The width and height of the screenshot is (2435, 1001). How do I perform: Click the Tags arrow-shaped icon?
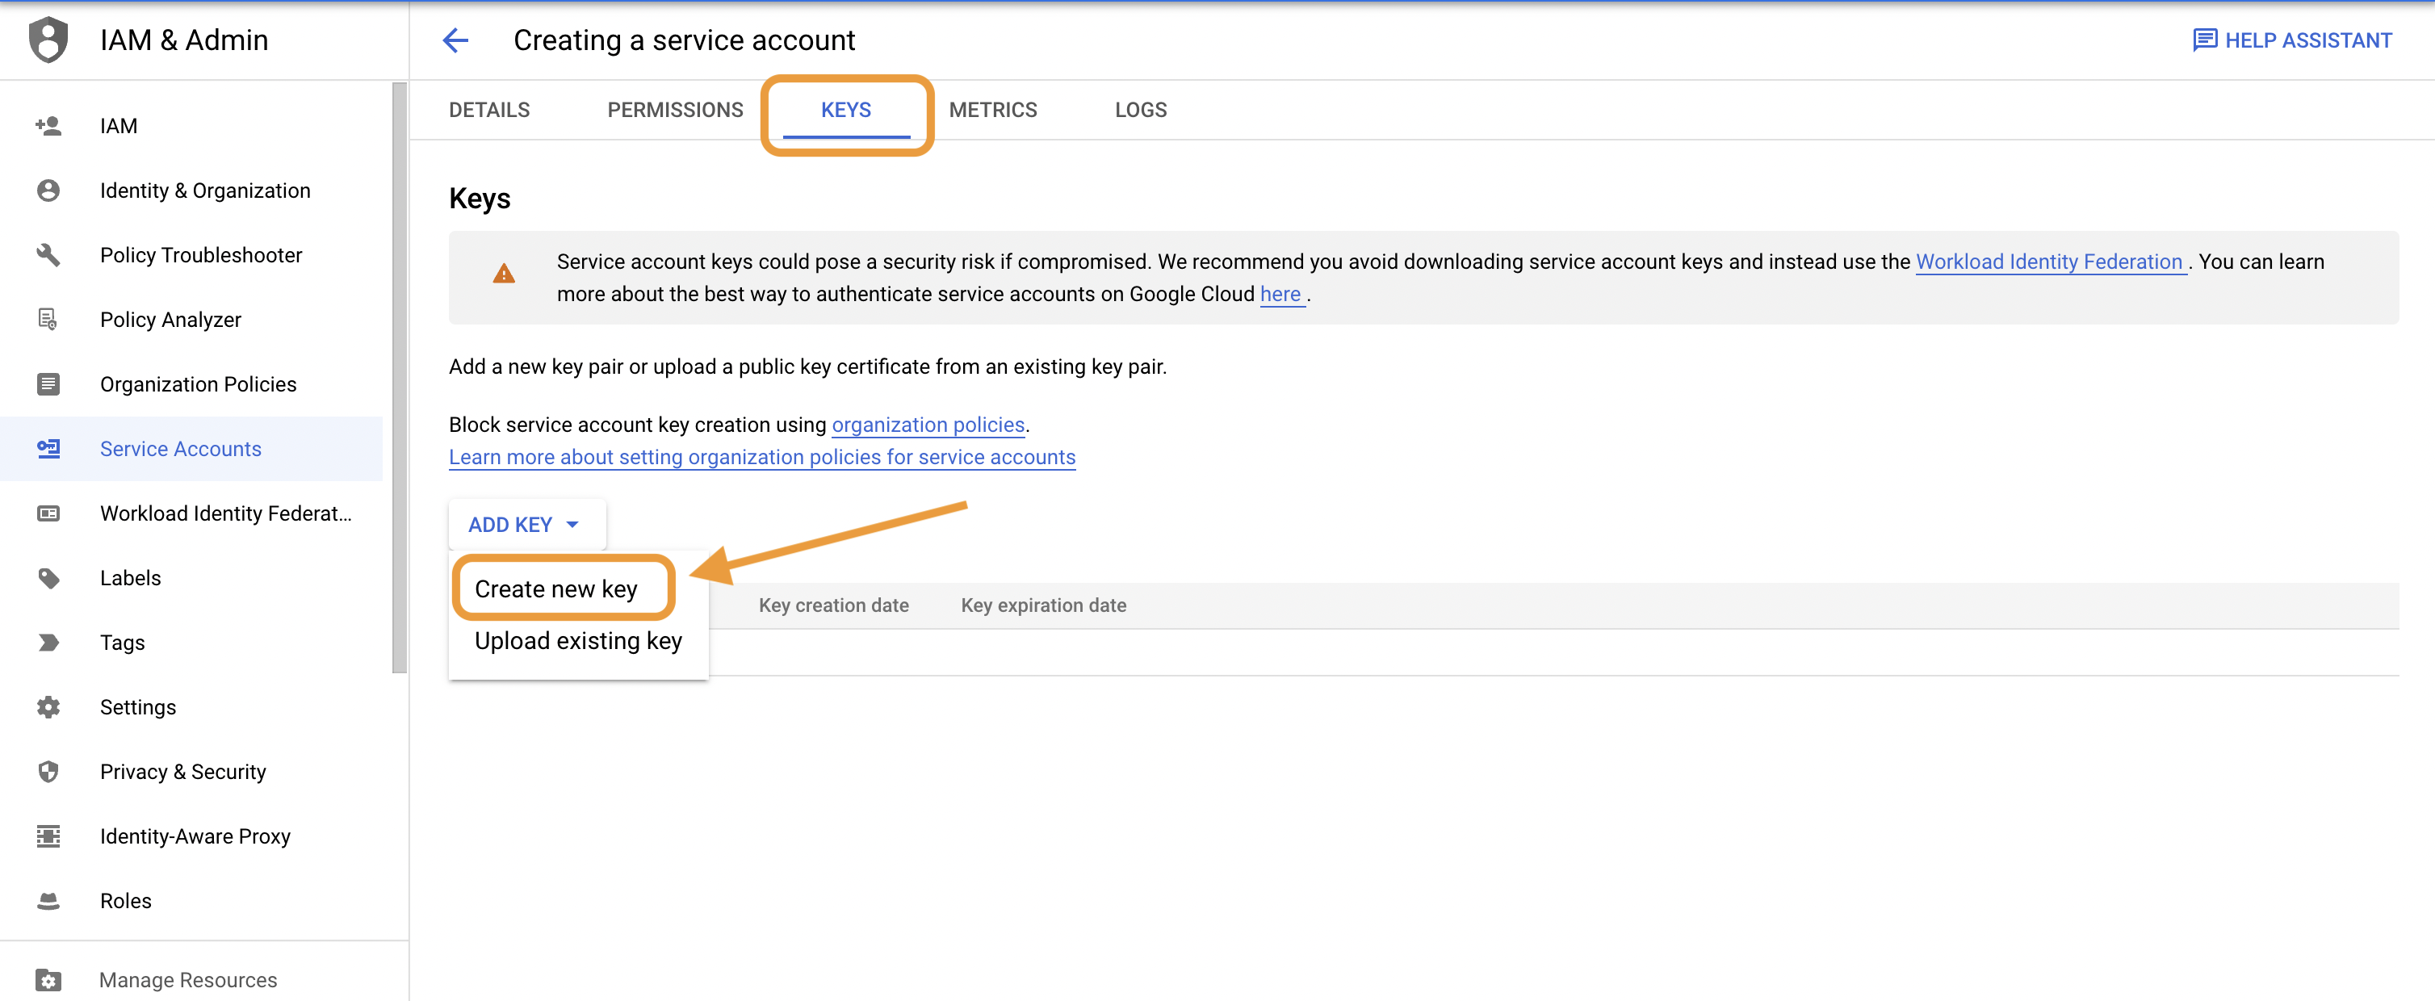[x=48, y=643]
